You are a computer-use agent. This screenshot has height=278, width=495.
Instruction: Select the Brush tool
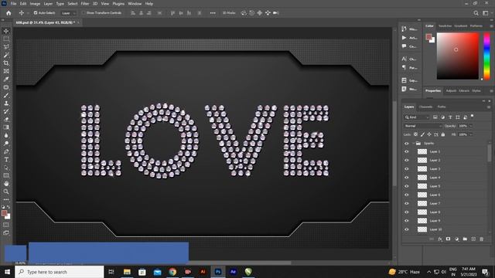click(x=6, y=95)
